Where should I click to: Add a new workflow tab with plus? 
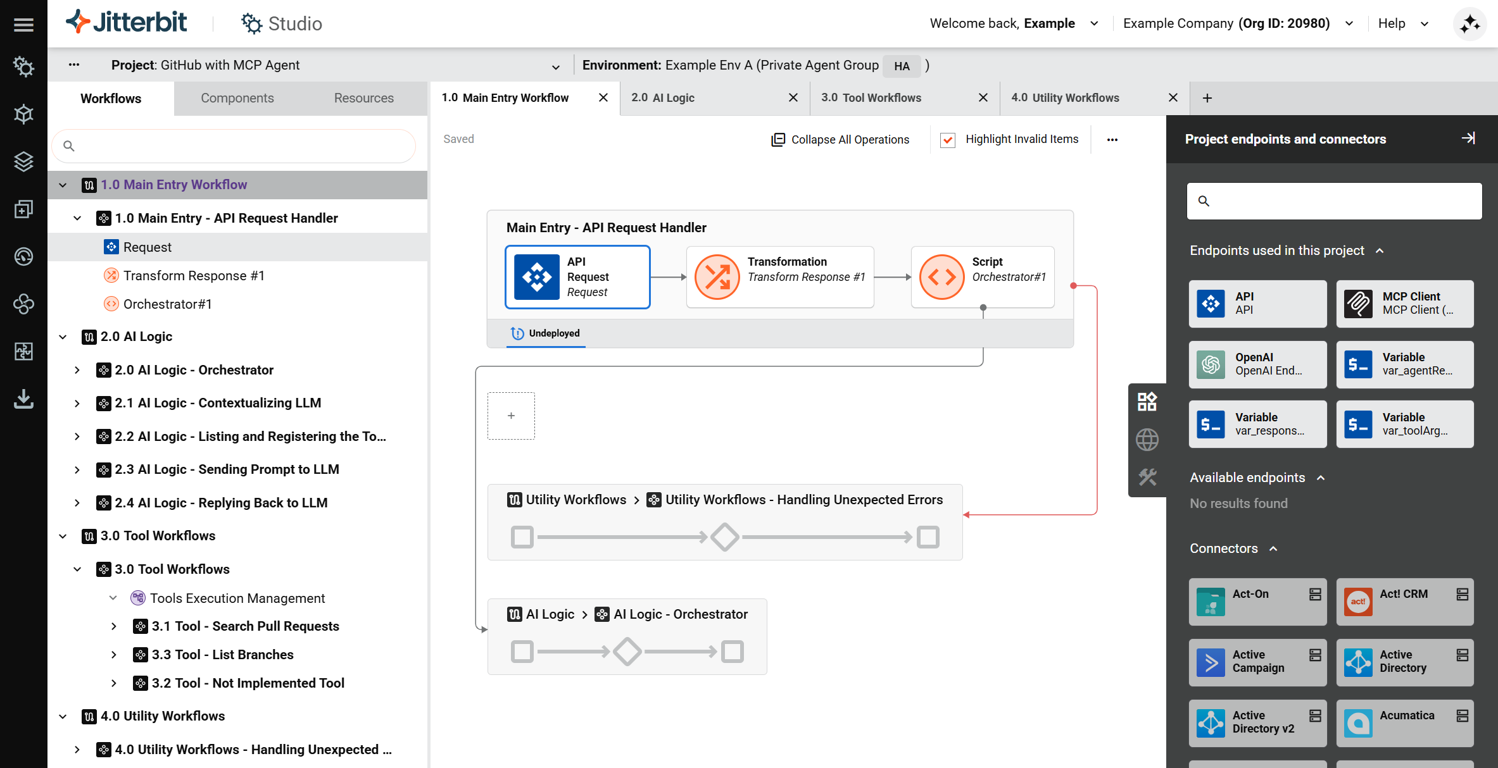pyautogui.click(x=1207, y=98)
